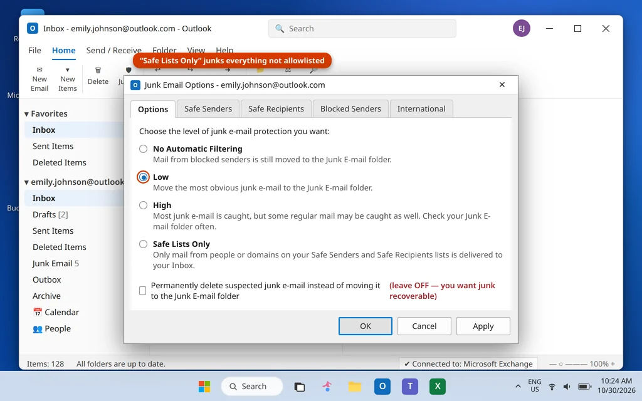Enable permanently delete suspected junk checkbox

142,291
